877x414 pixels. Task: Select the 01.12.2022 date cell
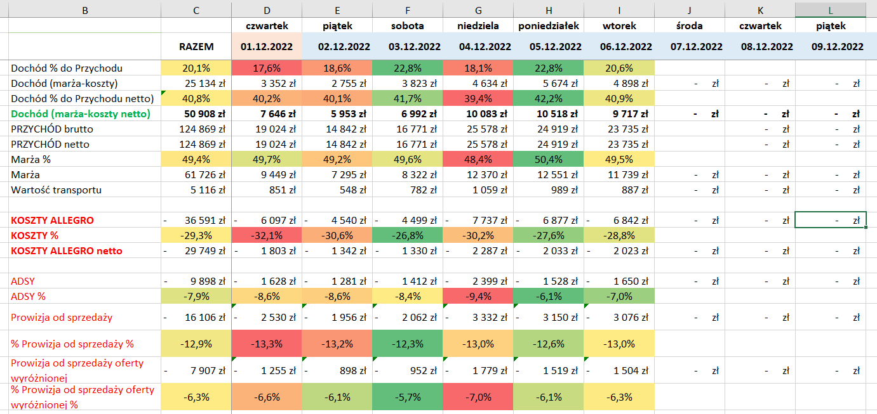coord(267,47)
